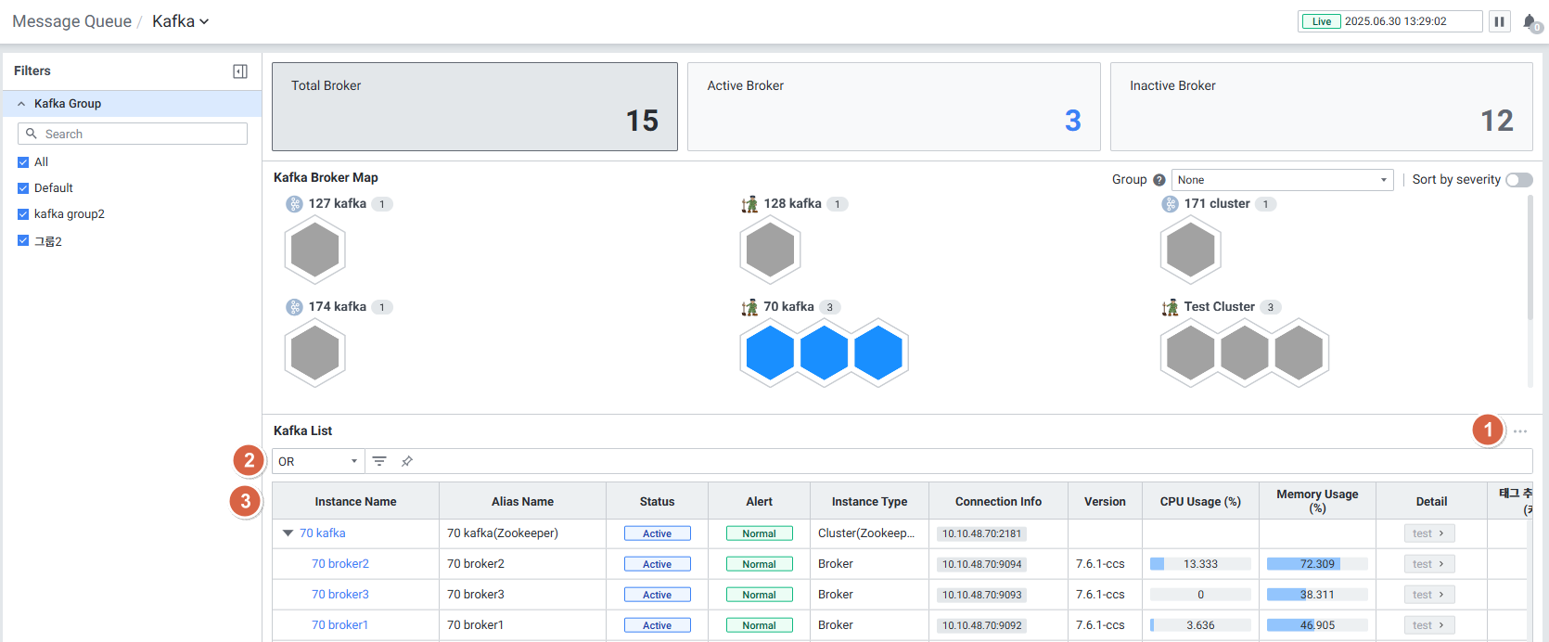Viewport: 1549px width, 642px height.
Task: Toggle Sort by severity switch
Action: (x=1518, y=180)
